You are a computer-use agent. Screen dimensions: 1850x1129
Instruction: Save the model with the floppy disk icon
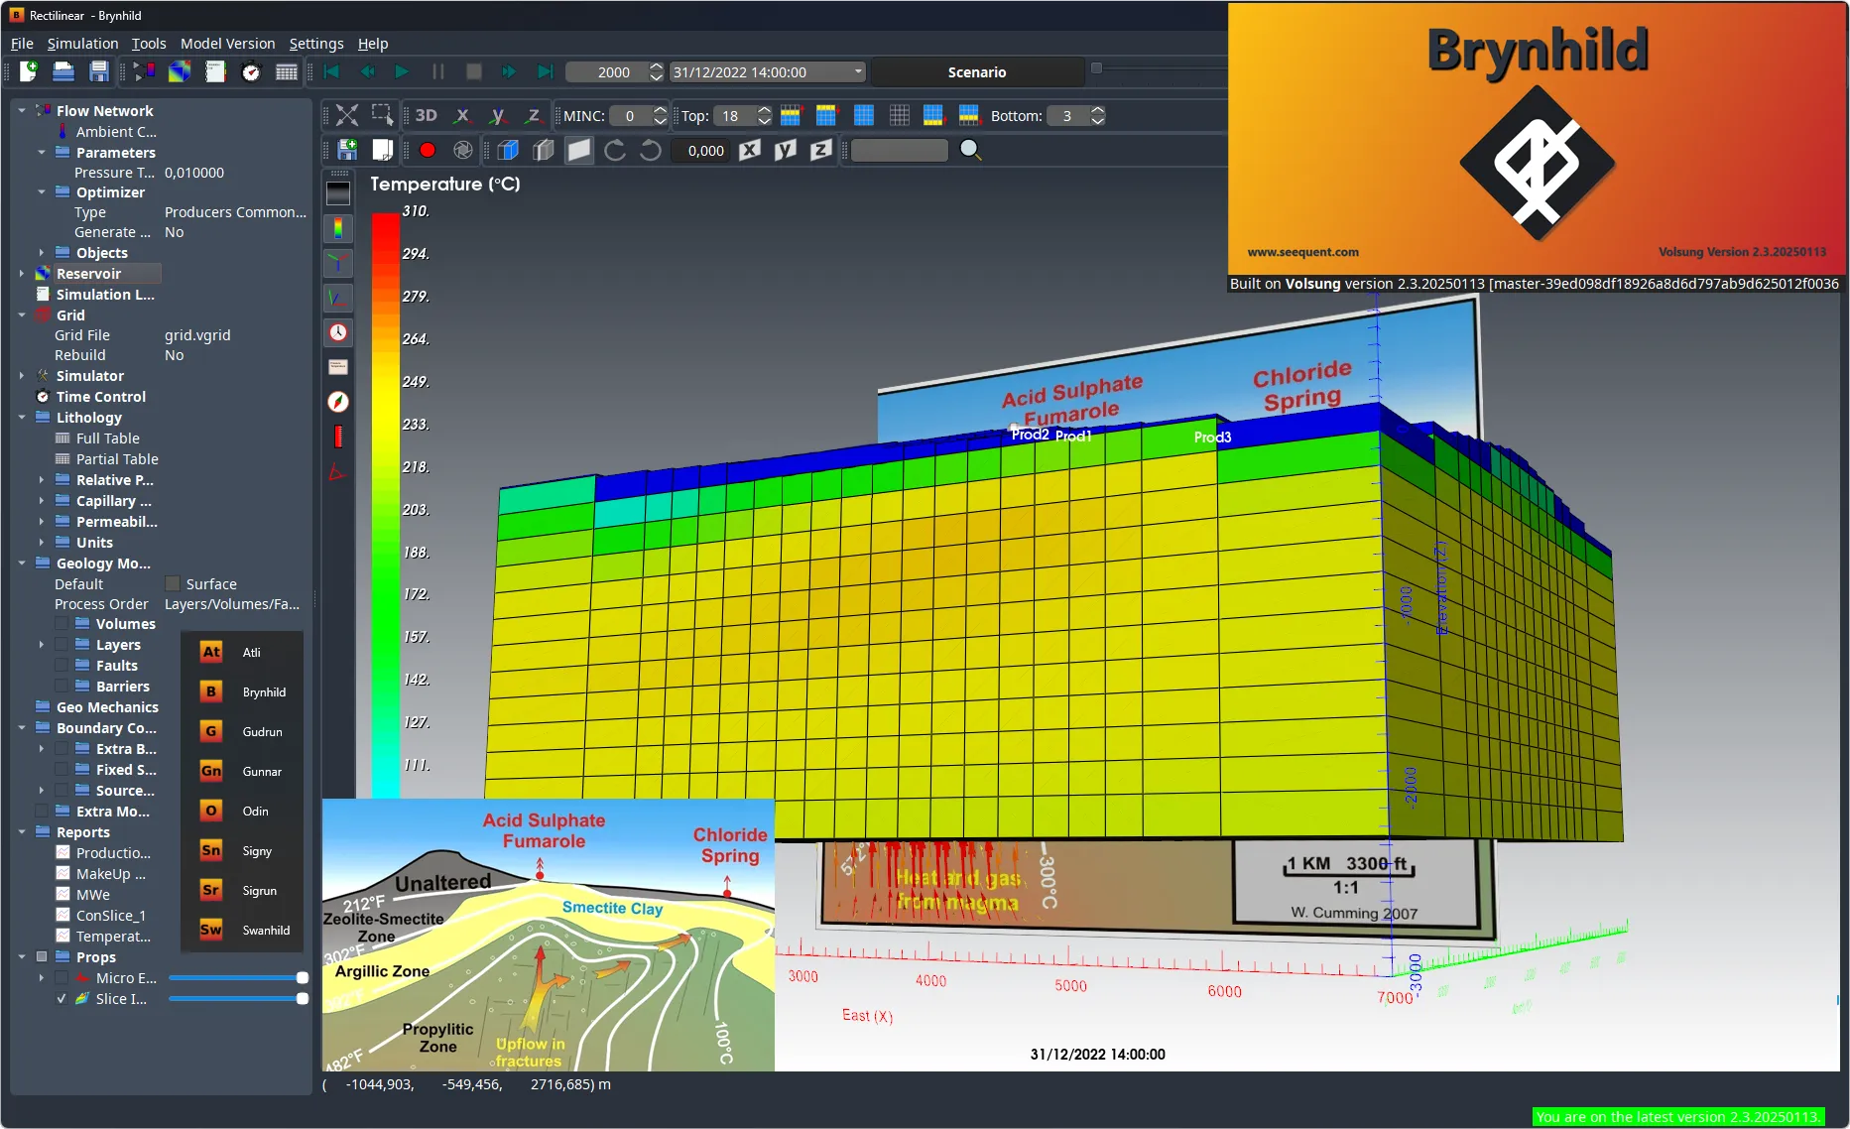click(99, 71)
